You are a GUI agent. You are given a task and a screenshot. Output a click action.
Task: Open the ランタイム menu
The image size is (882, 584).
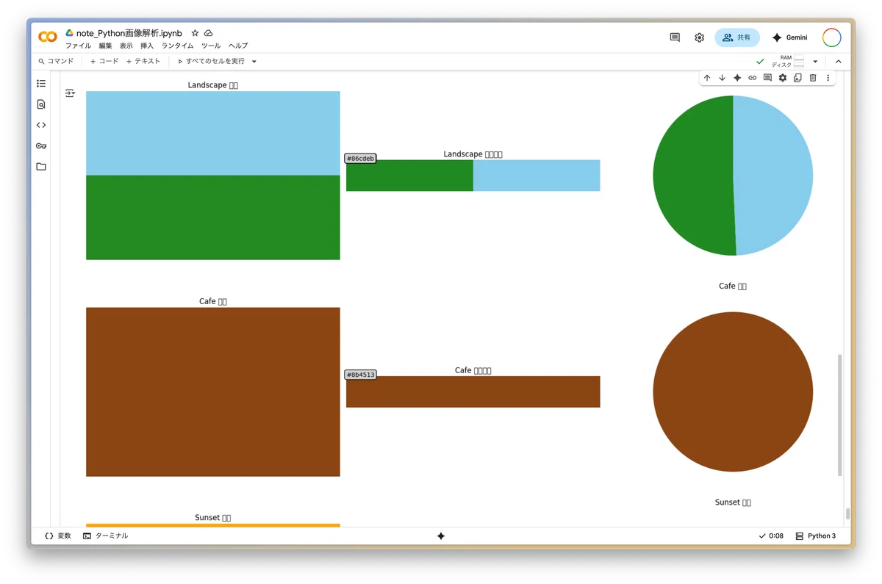coord(178,46)
